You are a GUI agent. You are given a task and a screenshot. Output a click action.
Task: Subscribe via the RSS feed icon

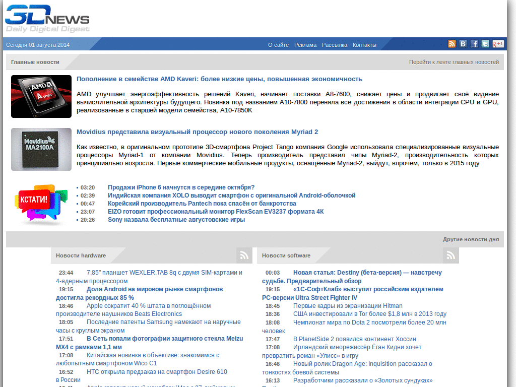point(452,44)
